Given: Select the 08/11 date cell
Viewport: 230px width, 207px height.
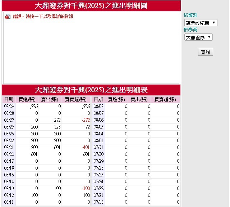Looking at the screenshot, I should (9, 202).
